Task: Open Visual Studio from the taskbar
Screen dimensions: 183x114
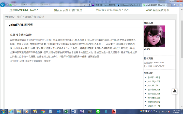Action: point(82,111)
